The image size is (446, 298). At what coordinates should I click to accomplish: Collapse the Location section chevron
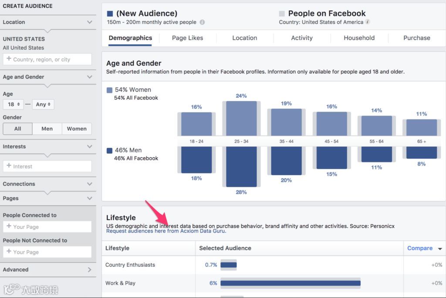[90, 22]
